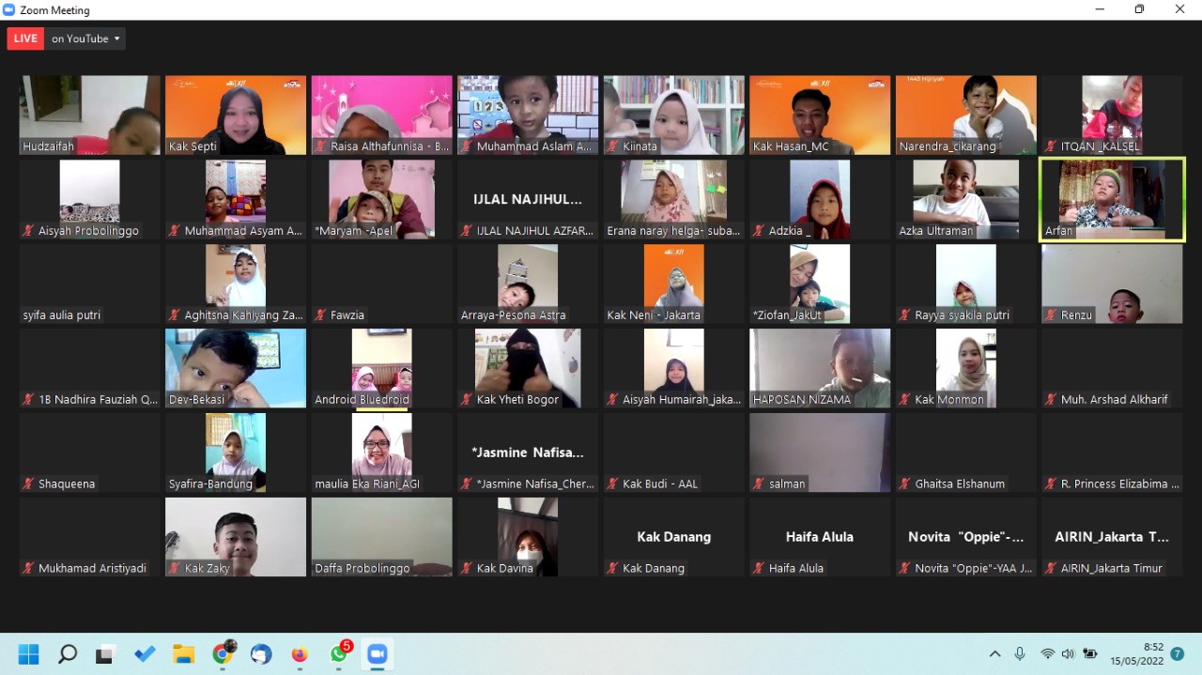Click the red LIVE indicator badge
This screenshot has width=1202, height=675.
(25, 38)
